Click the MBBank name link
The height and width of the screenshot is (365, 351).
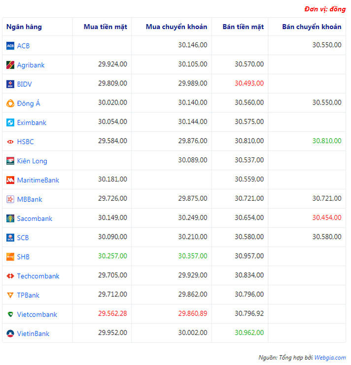point(30,200)
